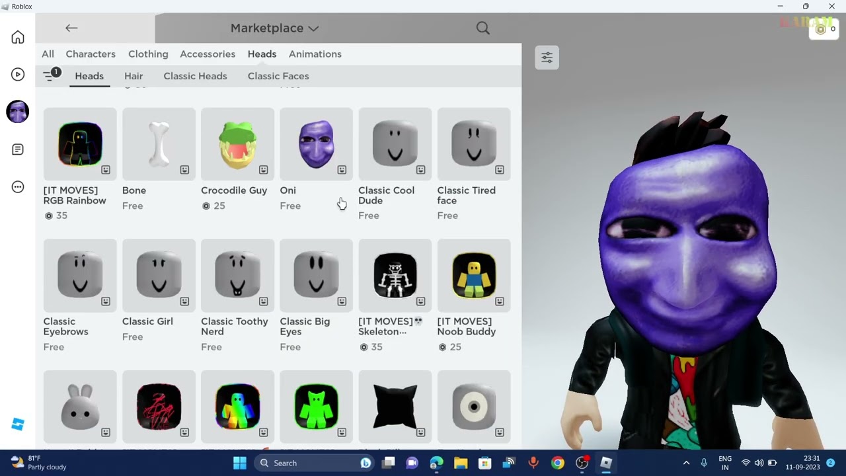
Task: Click the Roblox Studio icon in sidebar
Action: pyautogui.click(x=18, y=424)
